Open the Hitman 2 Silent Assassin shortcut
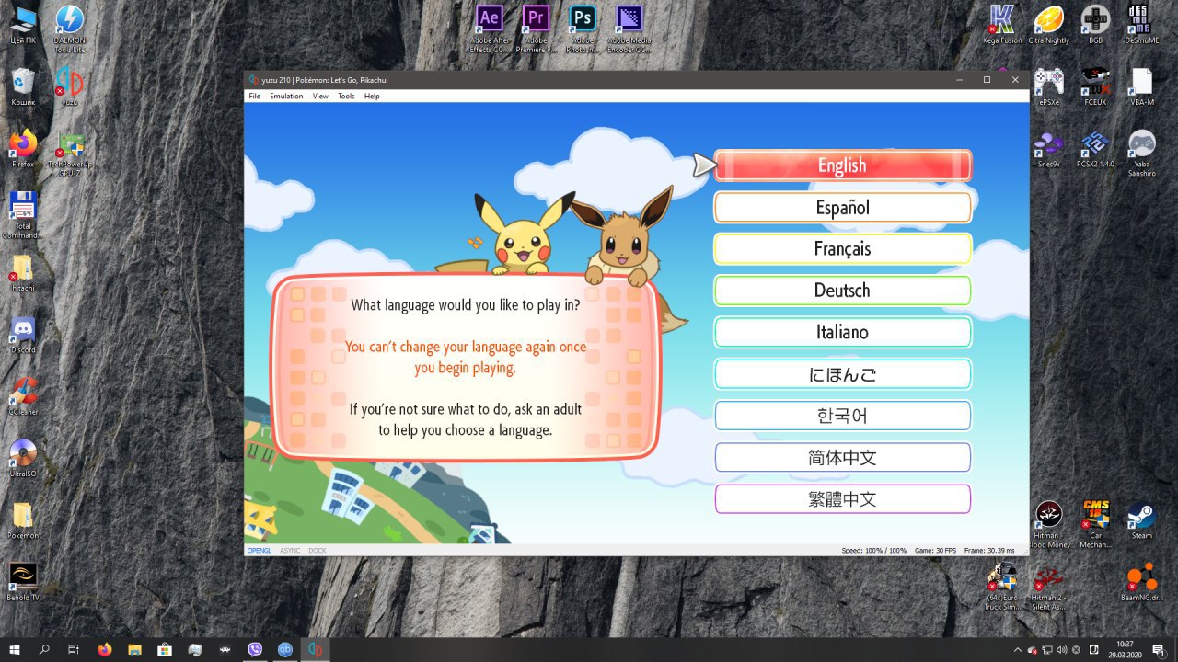 coord(1048,586)
